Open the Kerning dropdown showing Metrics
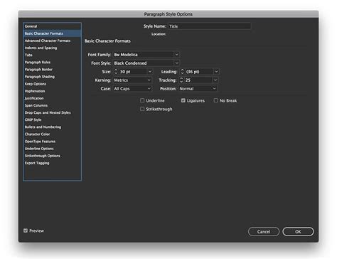Viewport: 337px width, 259px height. [132, 80]
